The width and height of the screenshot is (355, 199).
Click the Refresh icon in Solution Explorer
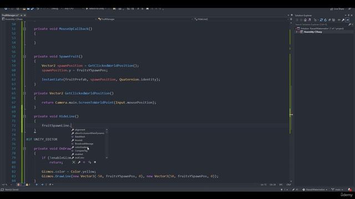tap(326, 20)
